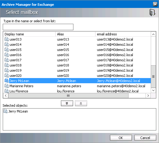The width and height of the screenshot is (159, 143).
Task: Click the mailbox icon next to user019
Action: click(7, 70)
